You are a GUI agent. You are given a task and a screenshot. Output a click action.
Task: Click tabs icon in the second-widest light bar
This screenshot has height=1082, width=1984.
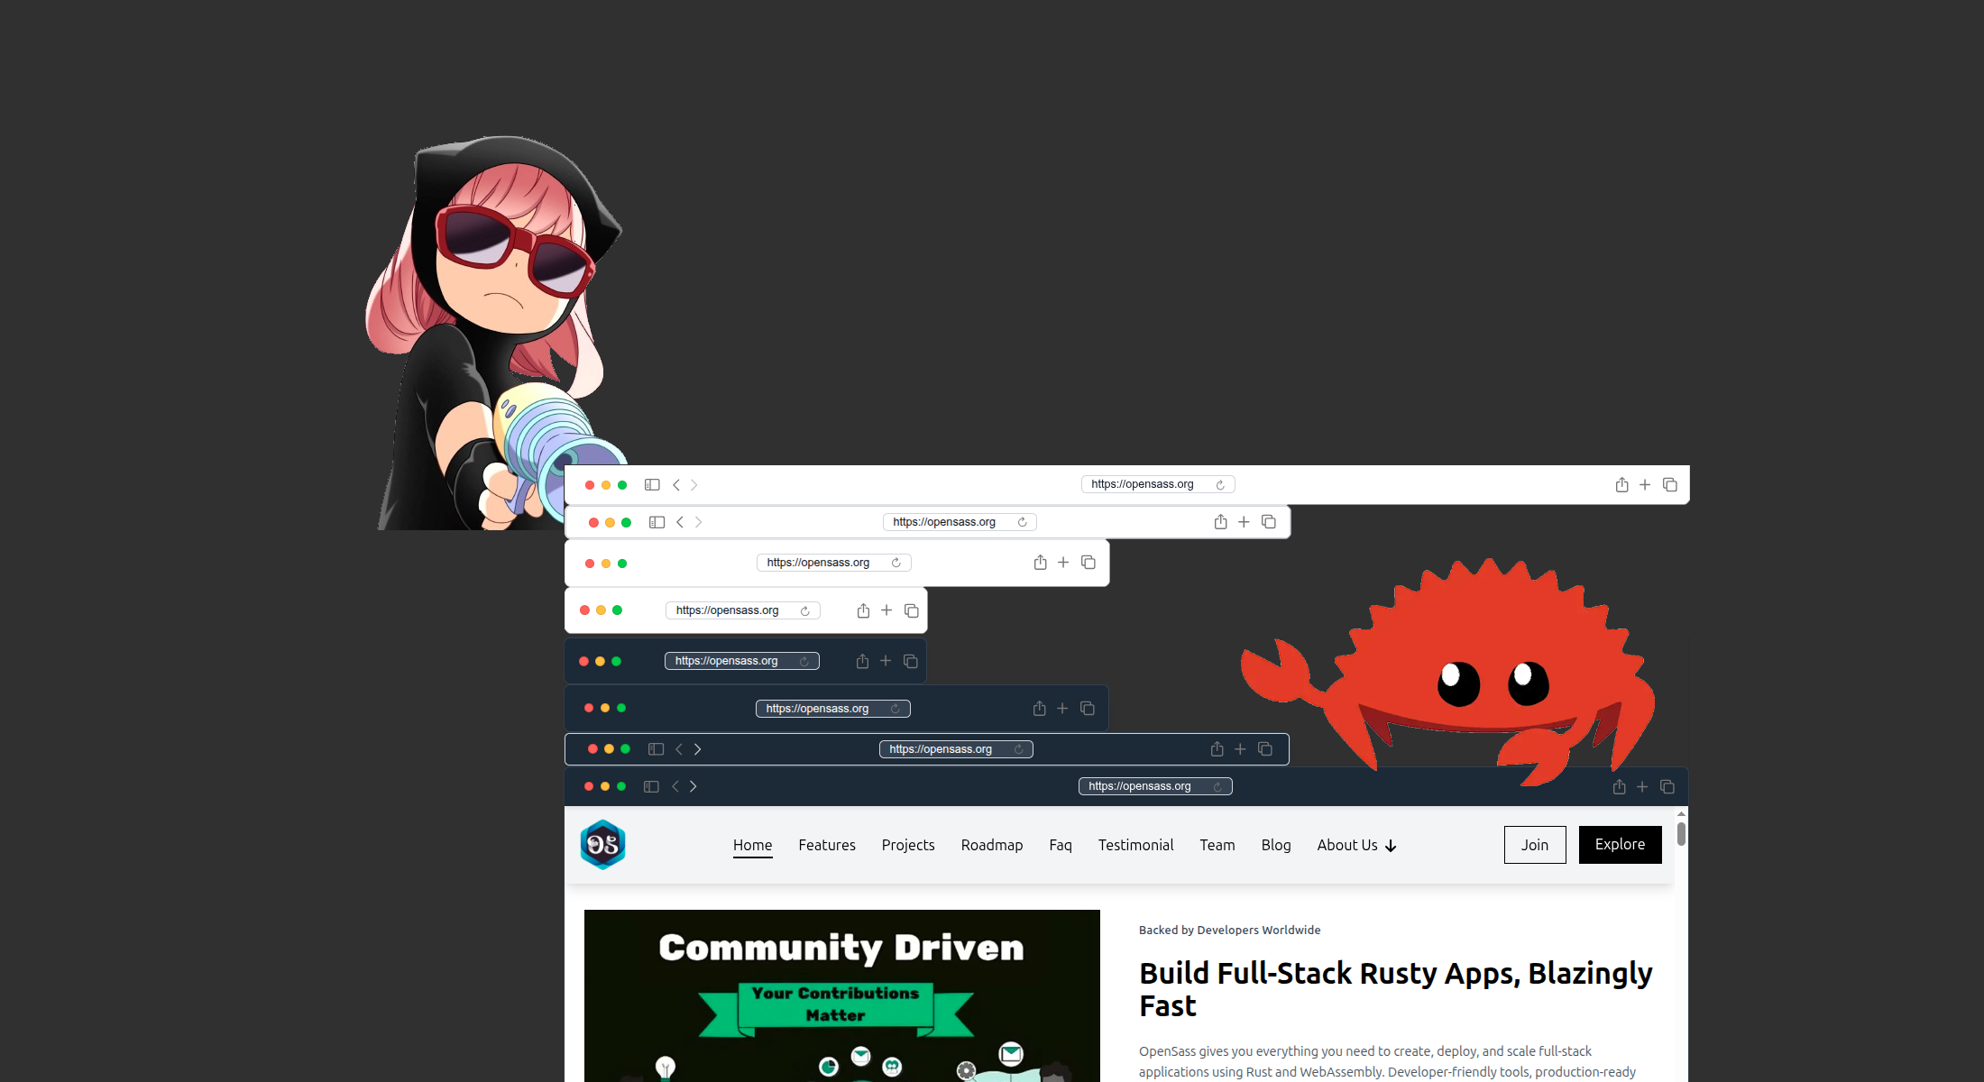1269,522
